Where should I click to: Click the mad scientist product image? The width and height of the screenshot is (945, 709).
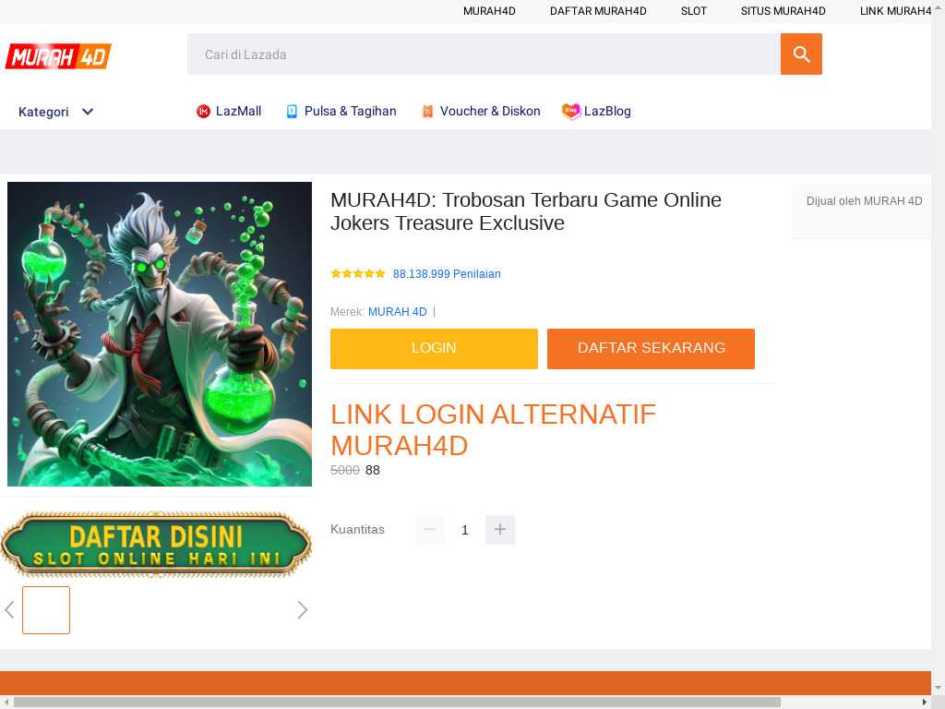tap(160, 334)
